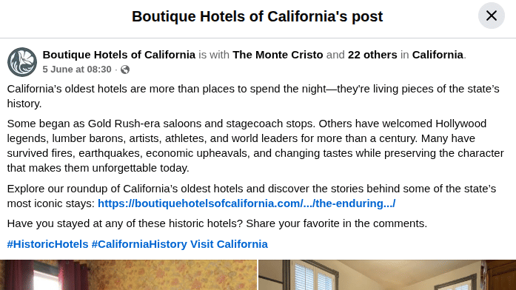Image resolution: width=516 pixels, height=290 pixels.
Task: Open Boutique Hotels of California page name
Action: click(119, 55)
